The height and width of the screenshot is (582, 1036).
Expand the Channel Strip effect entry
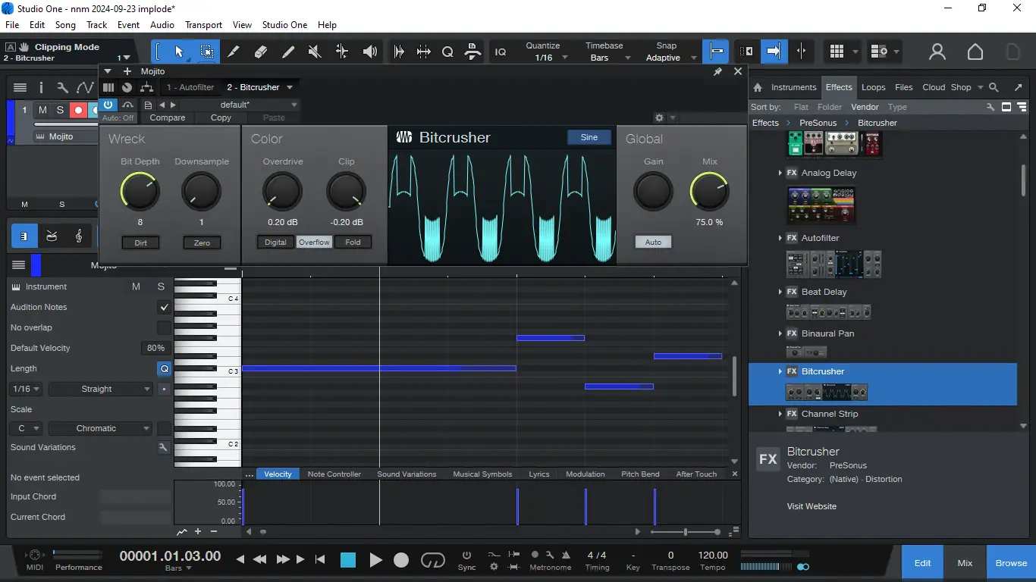click(x=780, y=414)
